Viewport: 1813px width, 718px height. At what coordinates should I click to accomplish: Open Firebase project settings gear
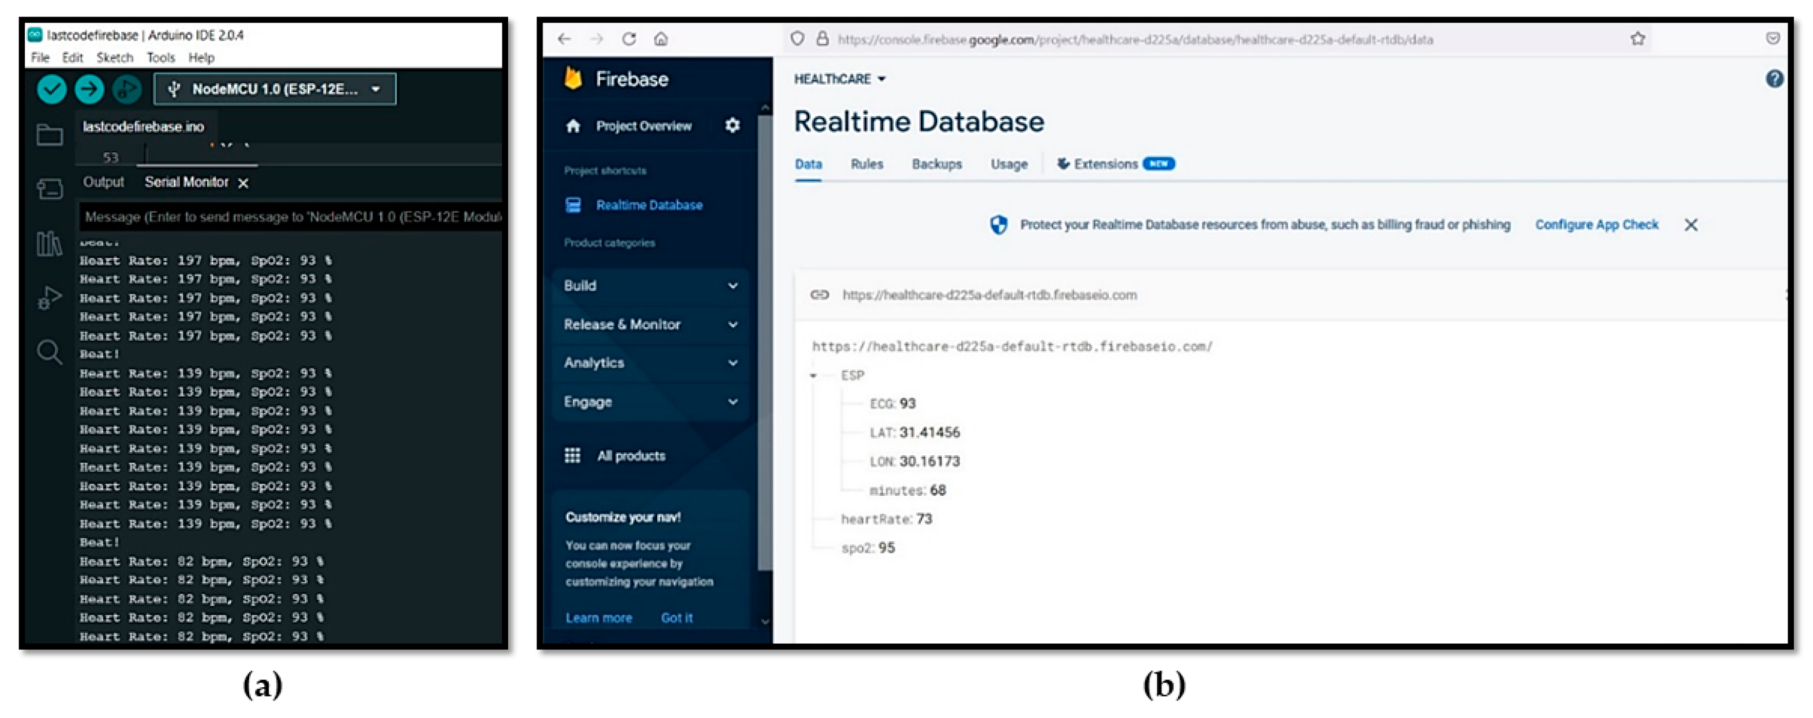(732, 126)
